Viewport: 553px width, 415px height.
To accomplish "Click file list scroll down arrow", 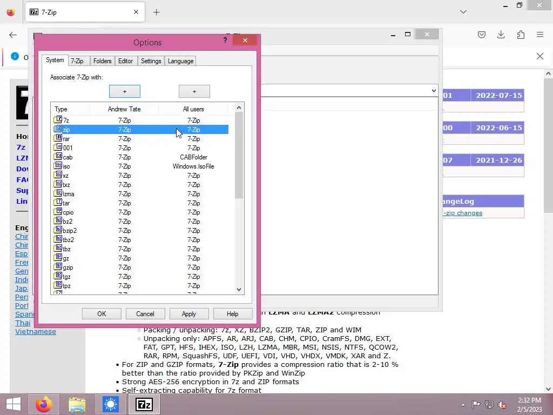I will pyautogui.click(x=239, y=290).
